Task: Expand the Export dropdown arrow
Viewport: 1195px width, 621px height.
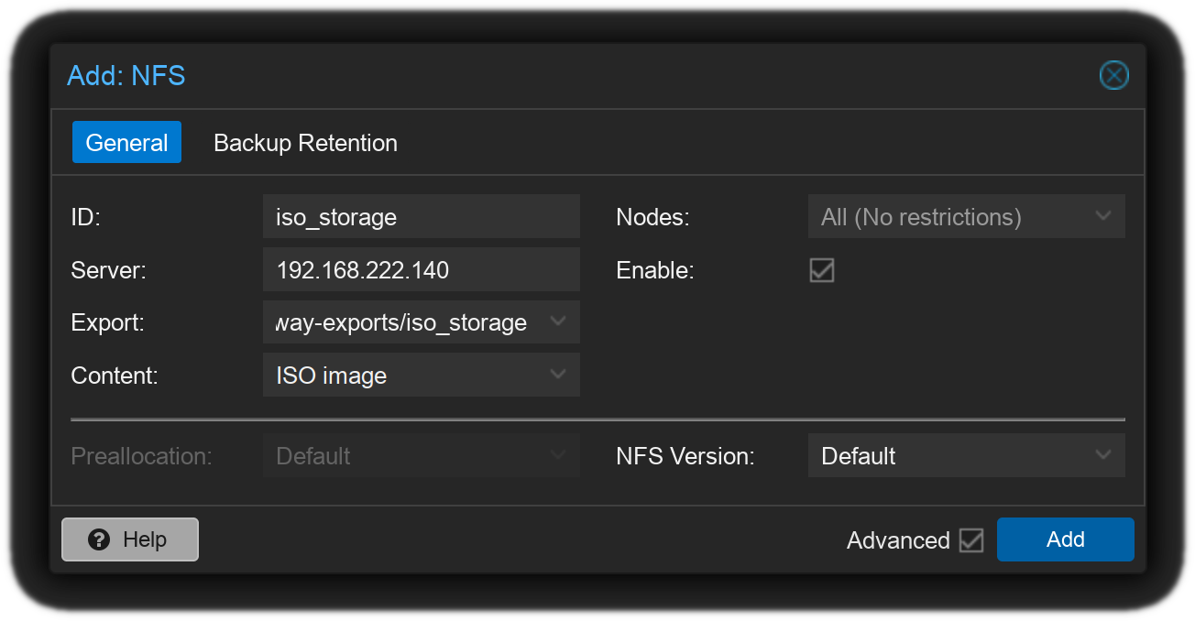Action: point(557,322)
